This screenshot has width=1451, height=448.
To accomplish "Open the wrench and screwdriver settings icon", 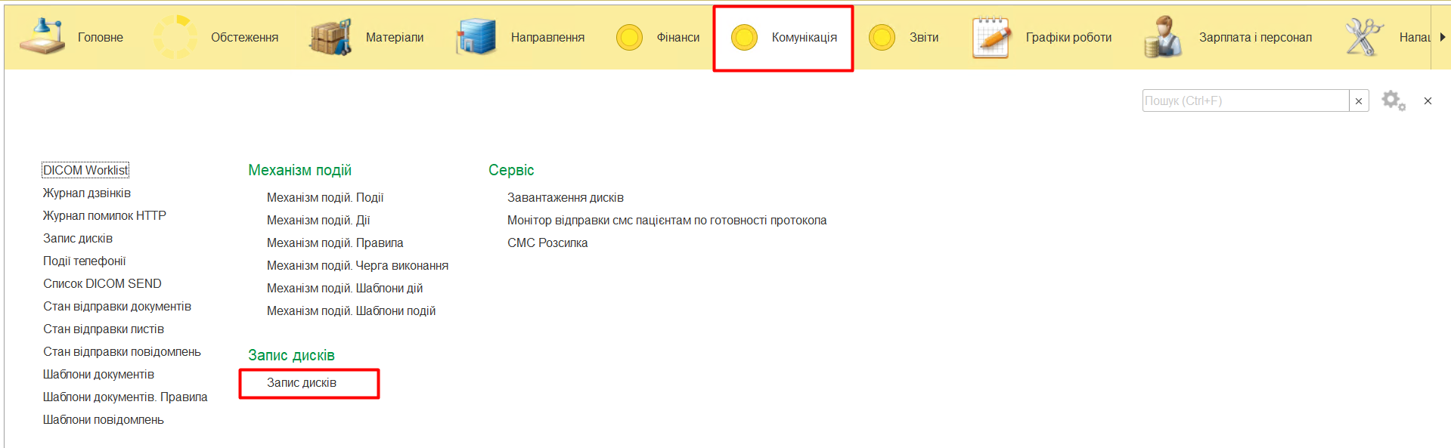I will click(x=1363, y=37).
